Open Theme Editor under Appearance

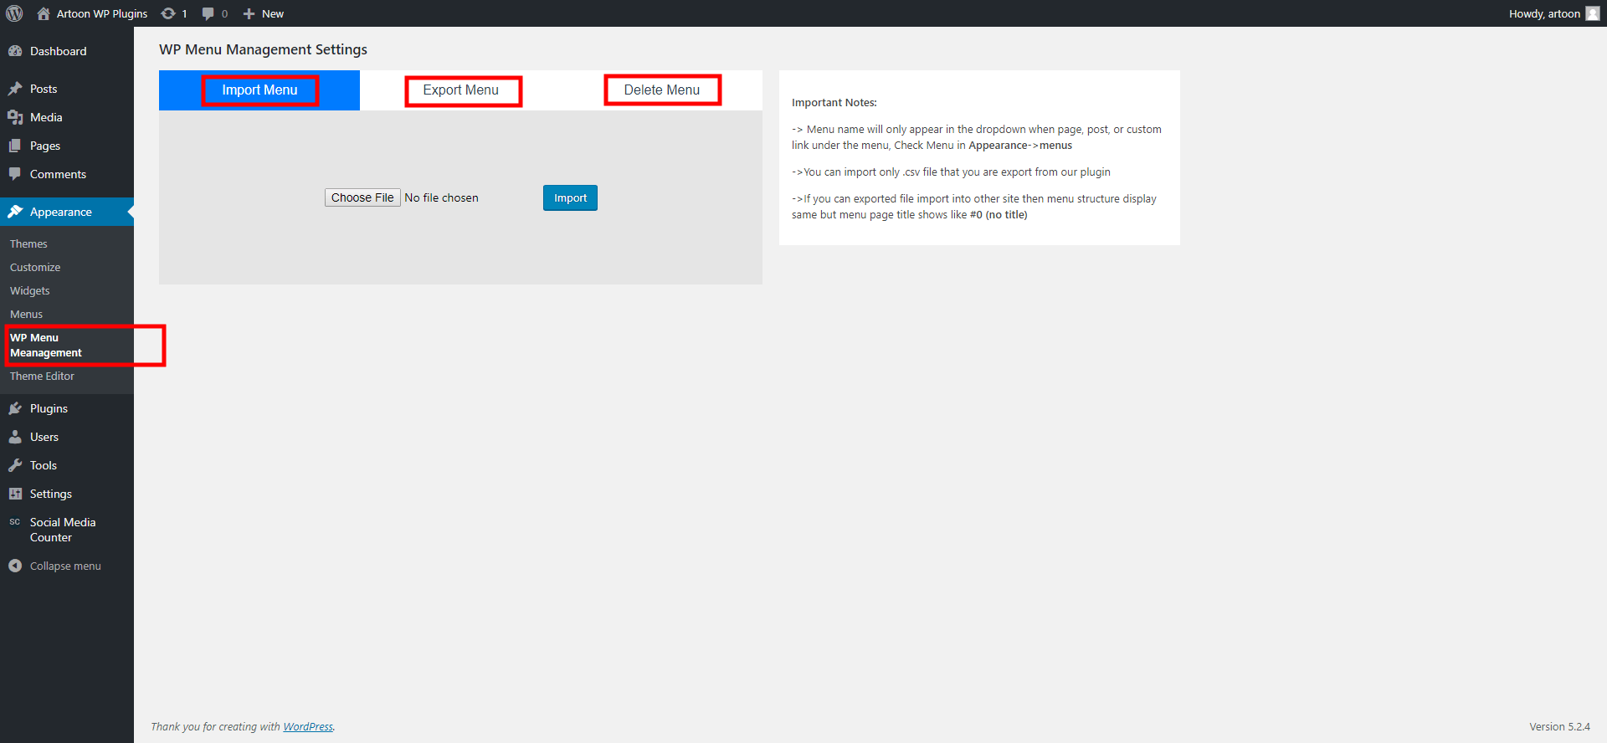point(42,377)
